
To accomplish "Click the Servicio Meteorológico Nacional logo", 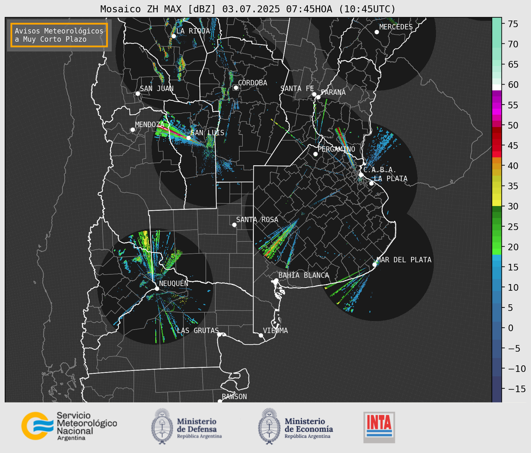I will pyautogui.click(x=69, y=426).
